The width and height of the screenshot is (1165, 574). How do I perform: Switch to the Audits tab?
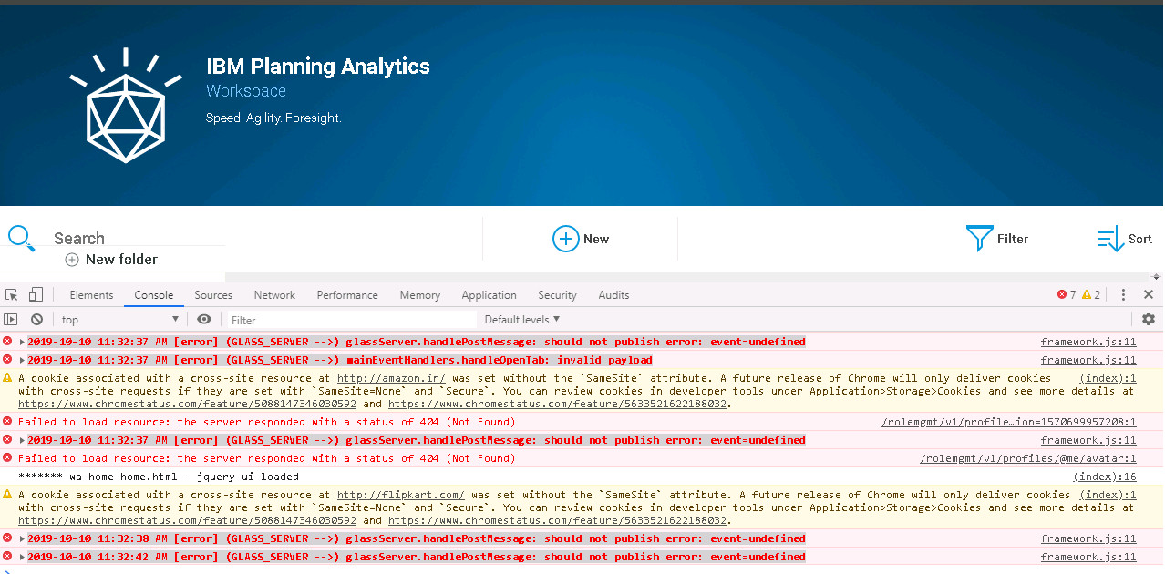click(x=613, y=294)
